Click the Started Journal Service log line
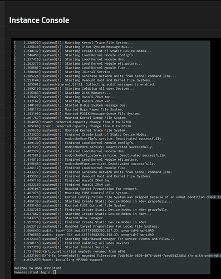Image resolution: width=221 pixels, height=279 pixels. coord(62,247)
